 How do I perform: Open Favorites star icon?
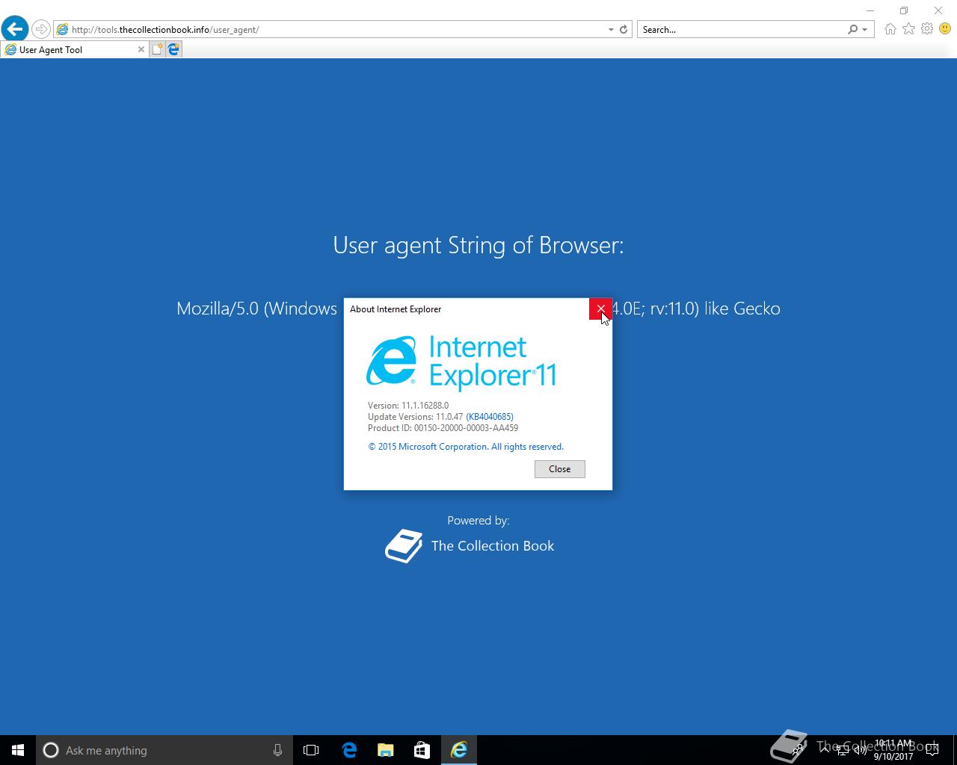coord(908,29)
